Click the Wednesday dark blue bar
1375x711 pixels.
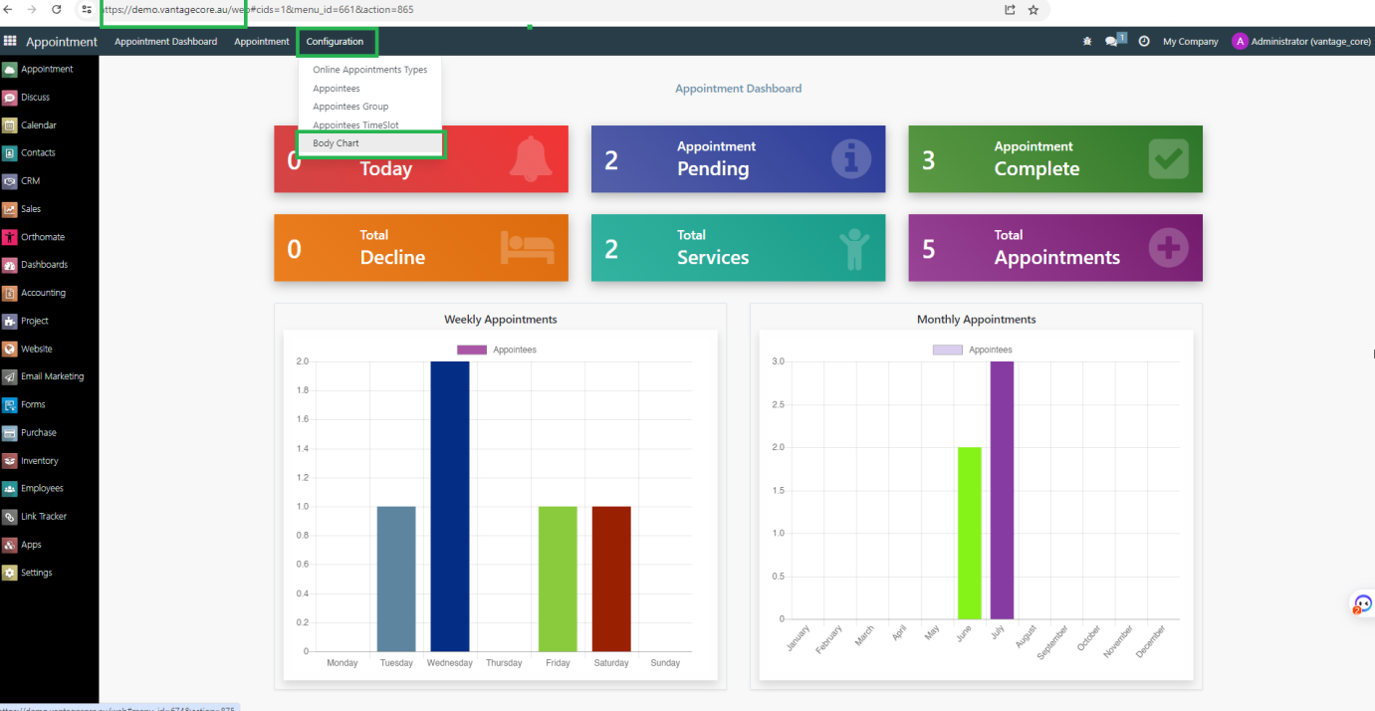(x=449, y=506)
